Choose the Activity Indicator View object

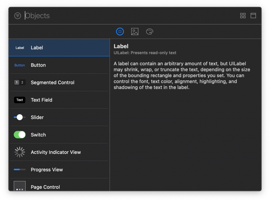point(59,152)
